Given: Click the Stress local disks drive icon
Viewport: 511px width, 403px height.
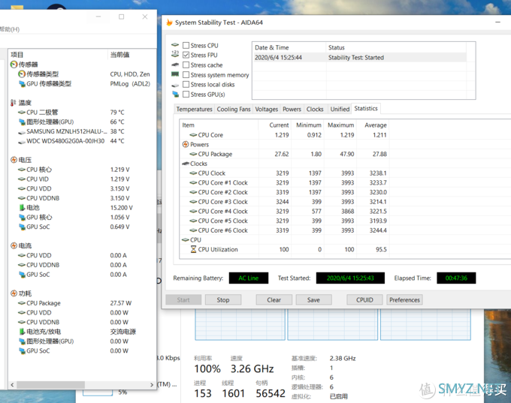Looking at the screenshot, I should pos(175,85).
